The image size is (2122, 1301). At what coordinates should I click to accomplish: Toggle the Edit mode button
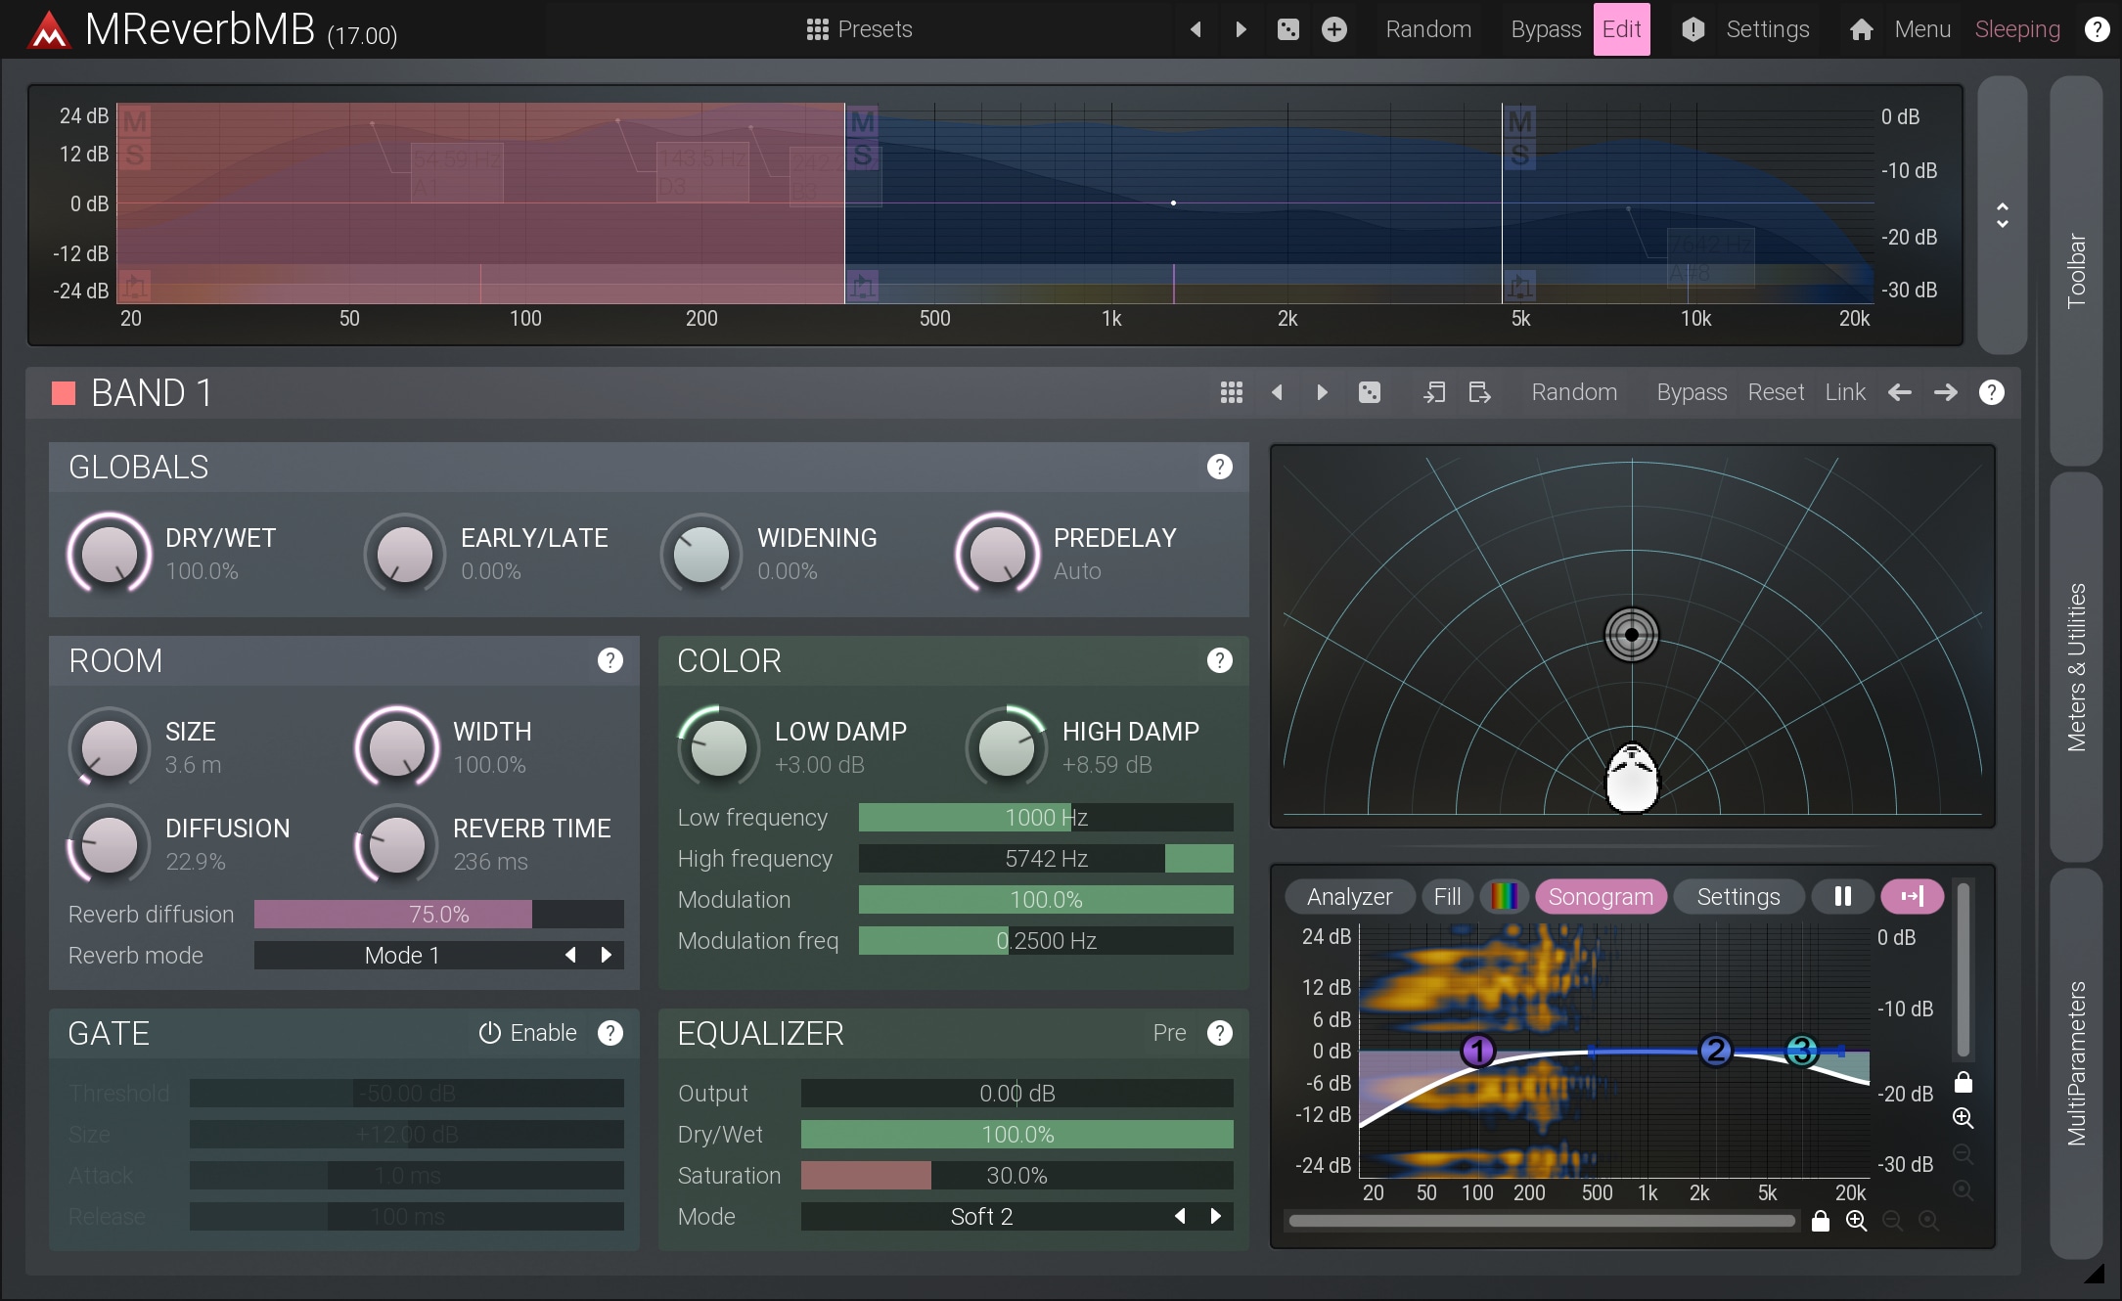coord(1620,29)
